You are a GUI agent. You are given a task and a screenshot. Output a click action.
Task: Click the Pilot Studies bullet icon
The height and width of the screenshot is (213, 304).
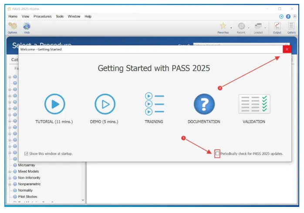(x=15, y=196)
